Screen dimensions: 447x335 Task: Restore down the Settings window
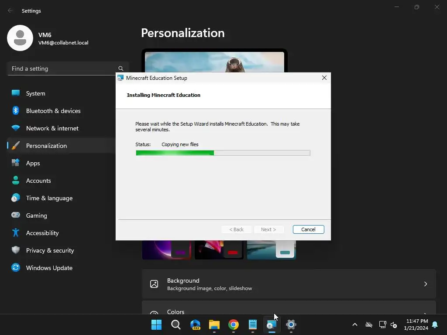point(417,7)
